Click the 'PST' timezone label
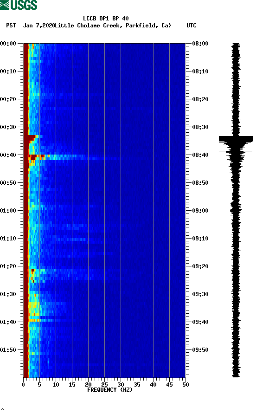256x414 pixels. coord(11,26)
